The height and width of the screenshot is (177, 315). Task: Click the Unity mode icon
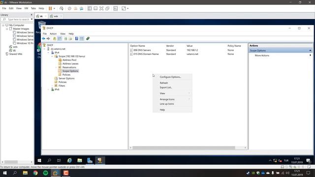107,8
